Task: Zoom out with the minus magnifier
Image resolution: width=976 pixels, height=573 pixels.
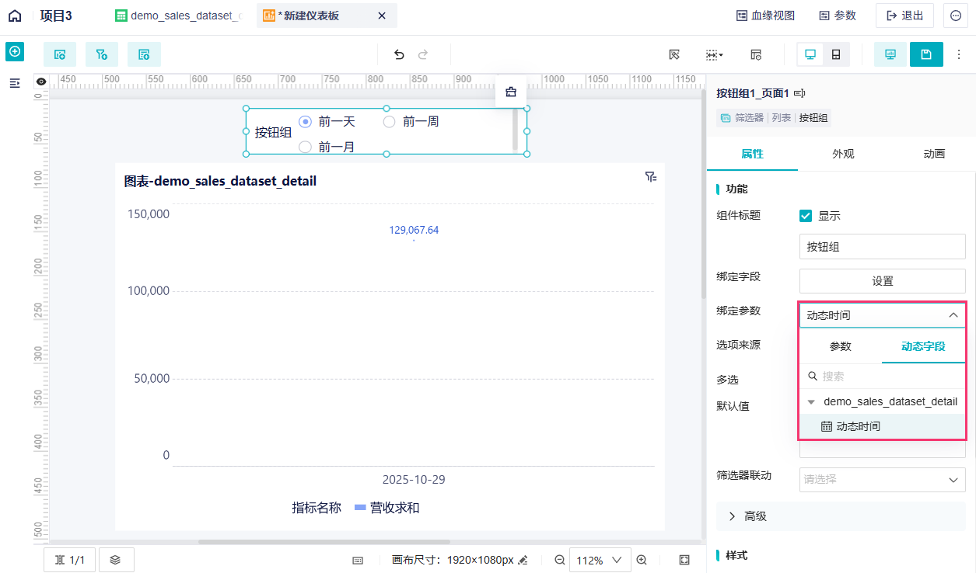Action: pyautogui.click(x=559, y=560)
